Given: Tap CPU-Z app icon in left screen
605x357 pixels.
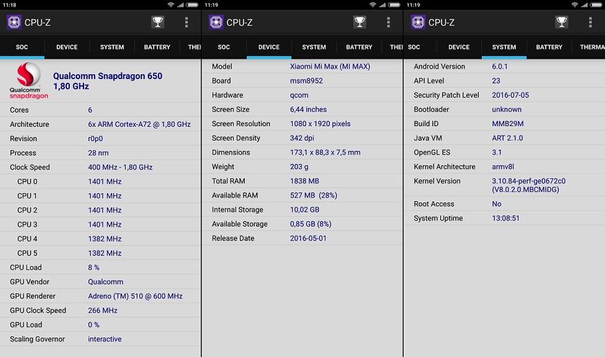Looking at the screenshot, I should (x=14, y=22).
